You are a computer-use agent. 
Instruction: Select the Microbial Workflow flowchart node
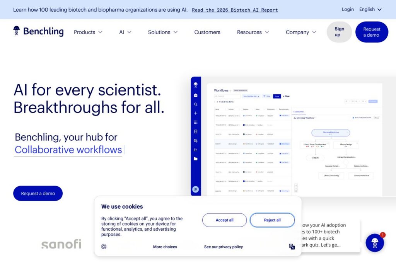(331, 133)
